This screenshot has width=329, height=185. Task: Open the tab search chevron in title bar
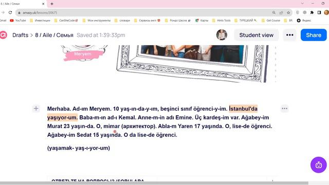pos(302,4)
